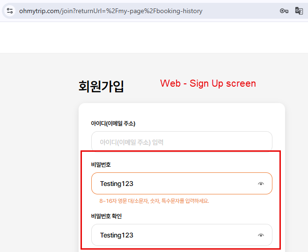The height and width of the screenshot is (252, 308).
Task: Toggle password visibility eye in 비밀번호 field
Action: (261, 184)
